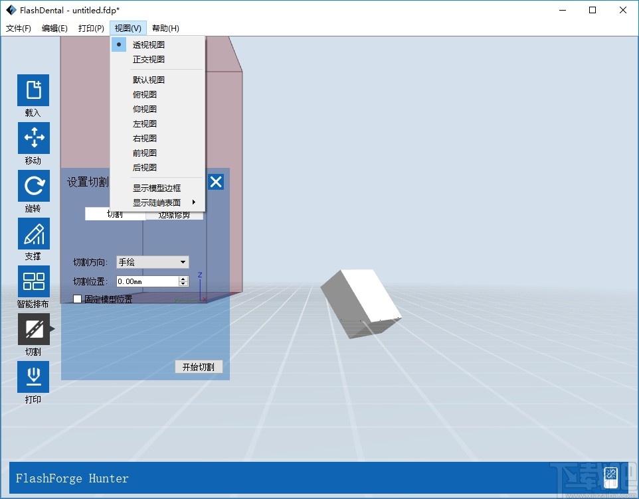
Task: Increase 切割位置 value with up arrow
Action: pos(183,279)
